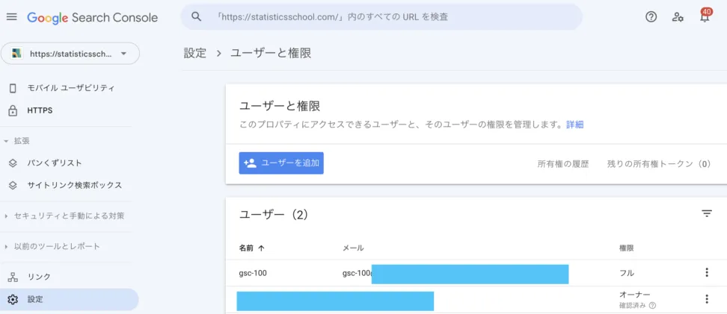Open リンク in the sidebar
Image resolution: width=727 pixels, height=314 pixels.
[x=39, y=277]
